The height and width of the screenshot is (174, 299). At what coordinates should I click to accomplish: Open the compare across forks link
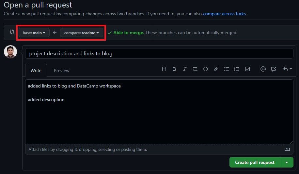pos(225,14)
